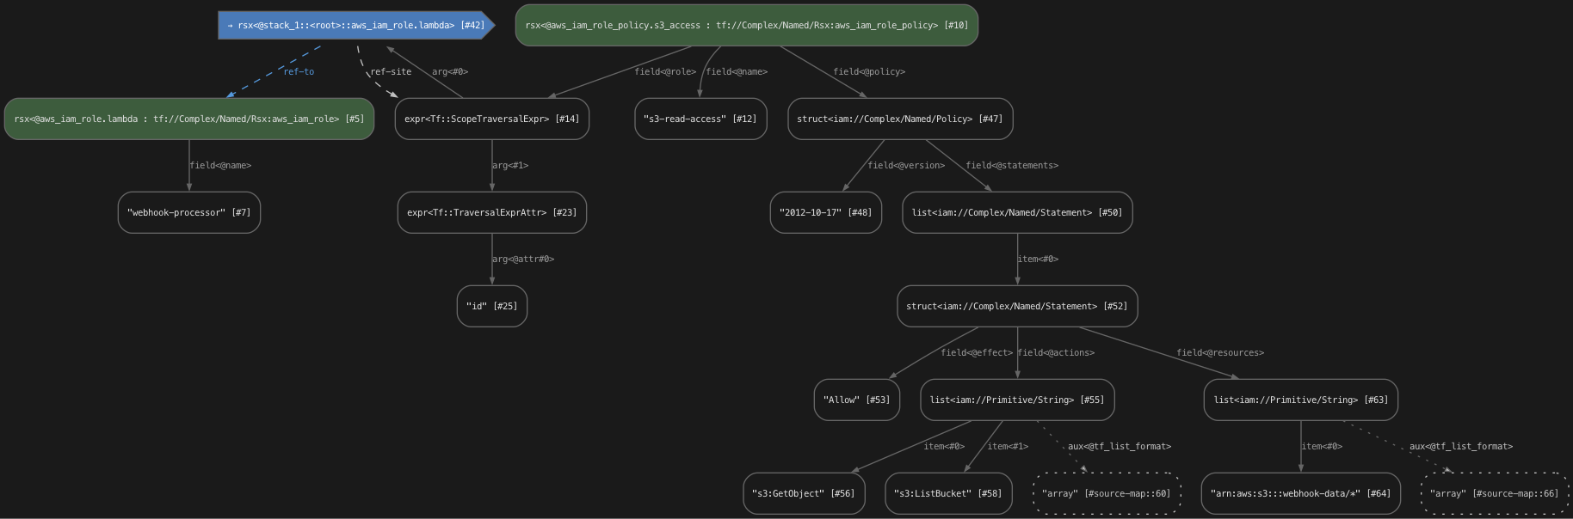Click the String list node [#55]
Image resolution: width=1573 pixels, height=519 pixels.
point(1017,400)
